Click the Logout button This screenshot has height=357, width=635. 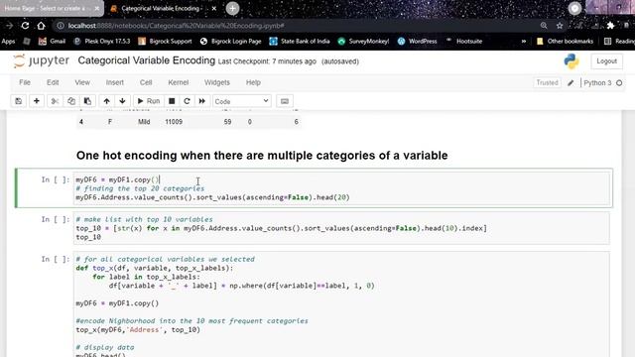606,61
